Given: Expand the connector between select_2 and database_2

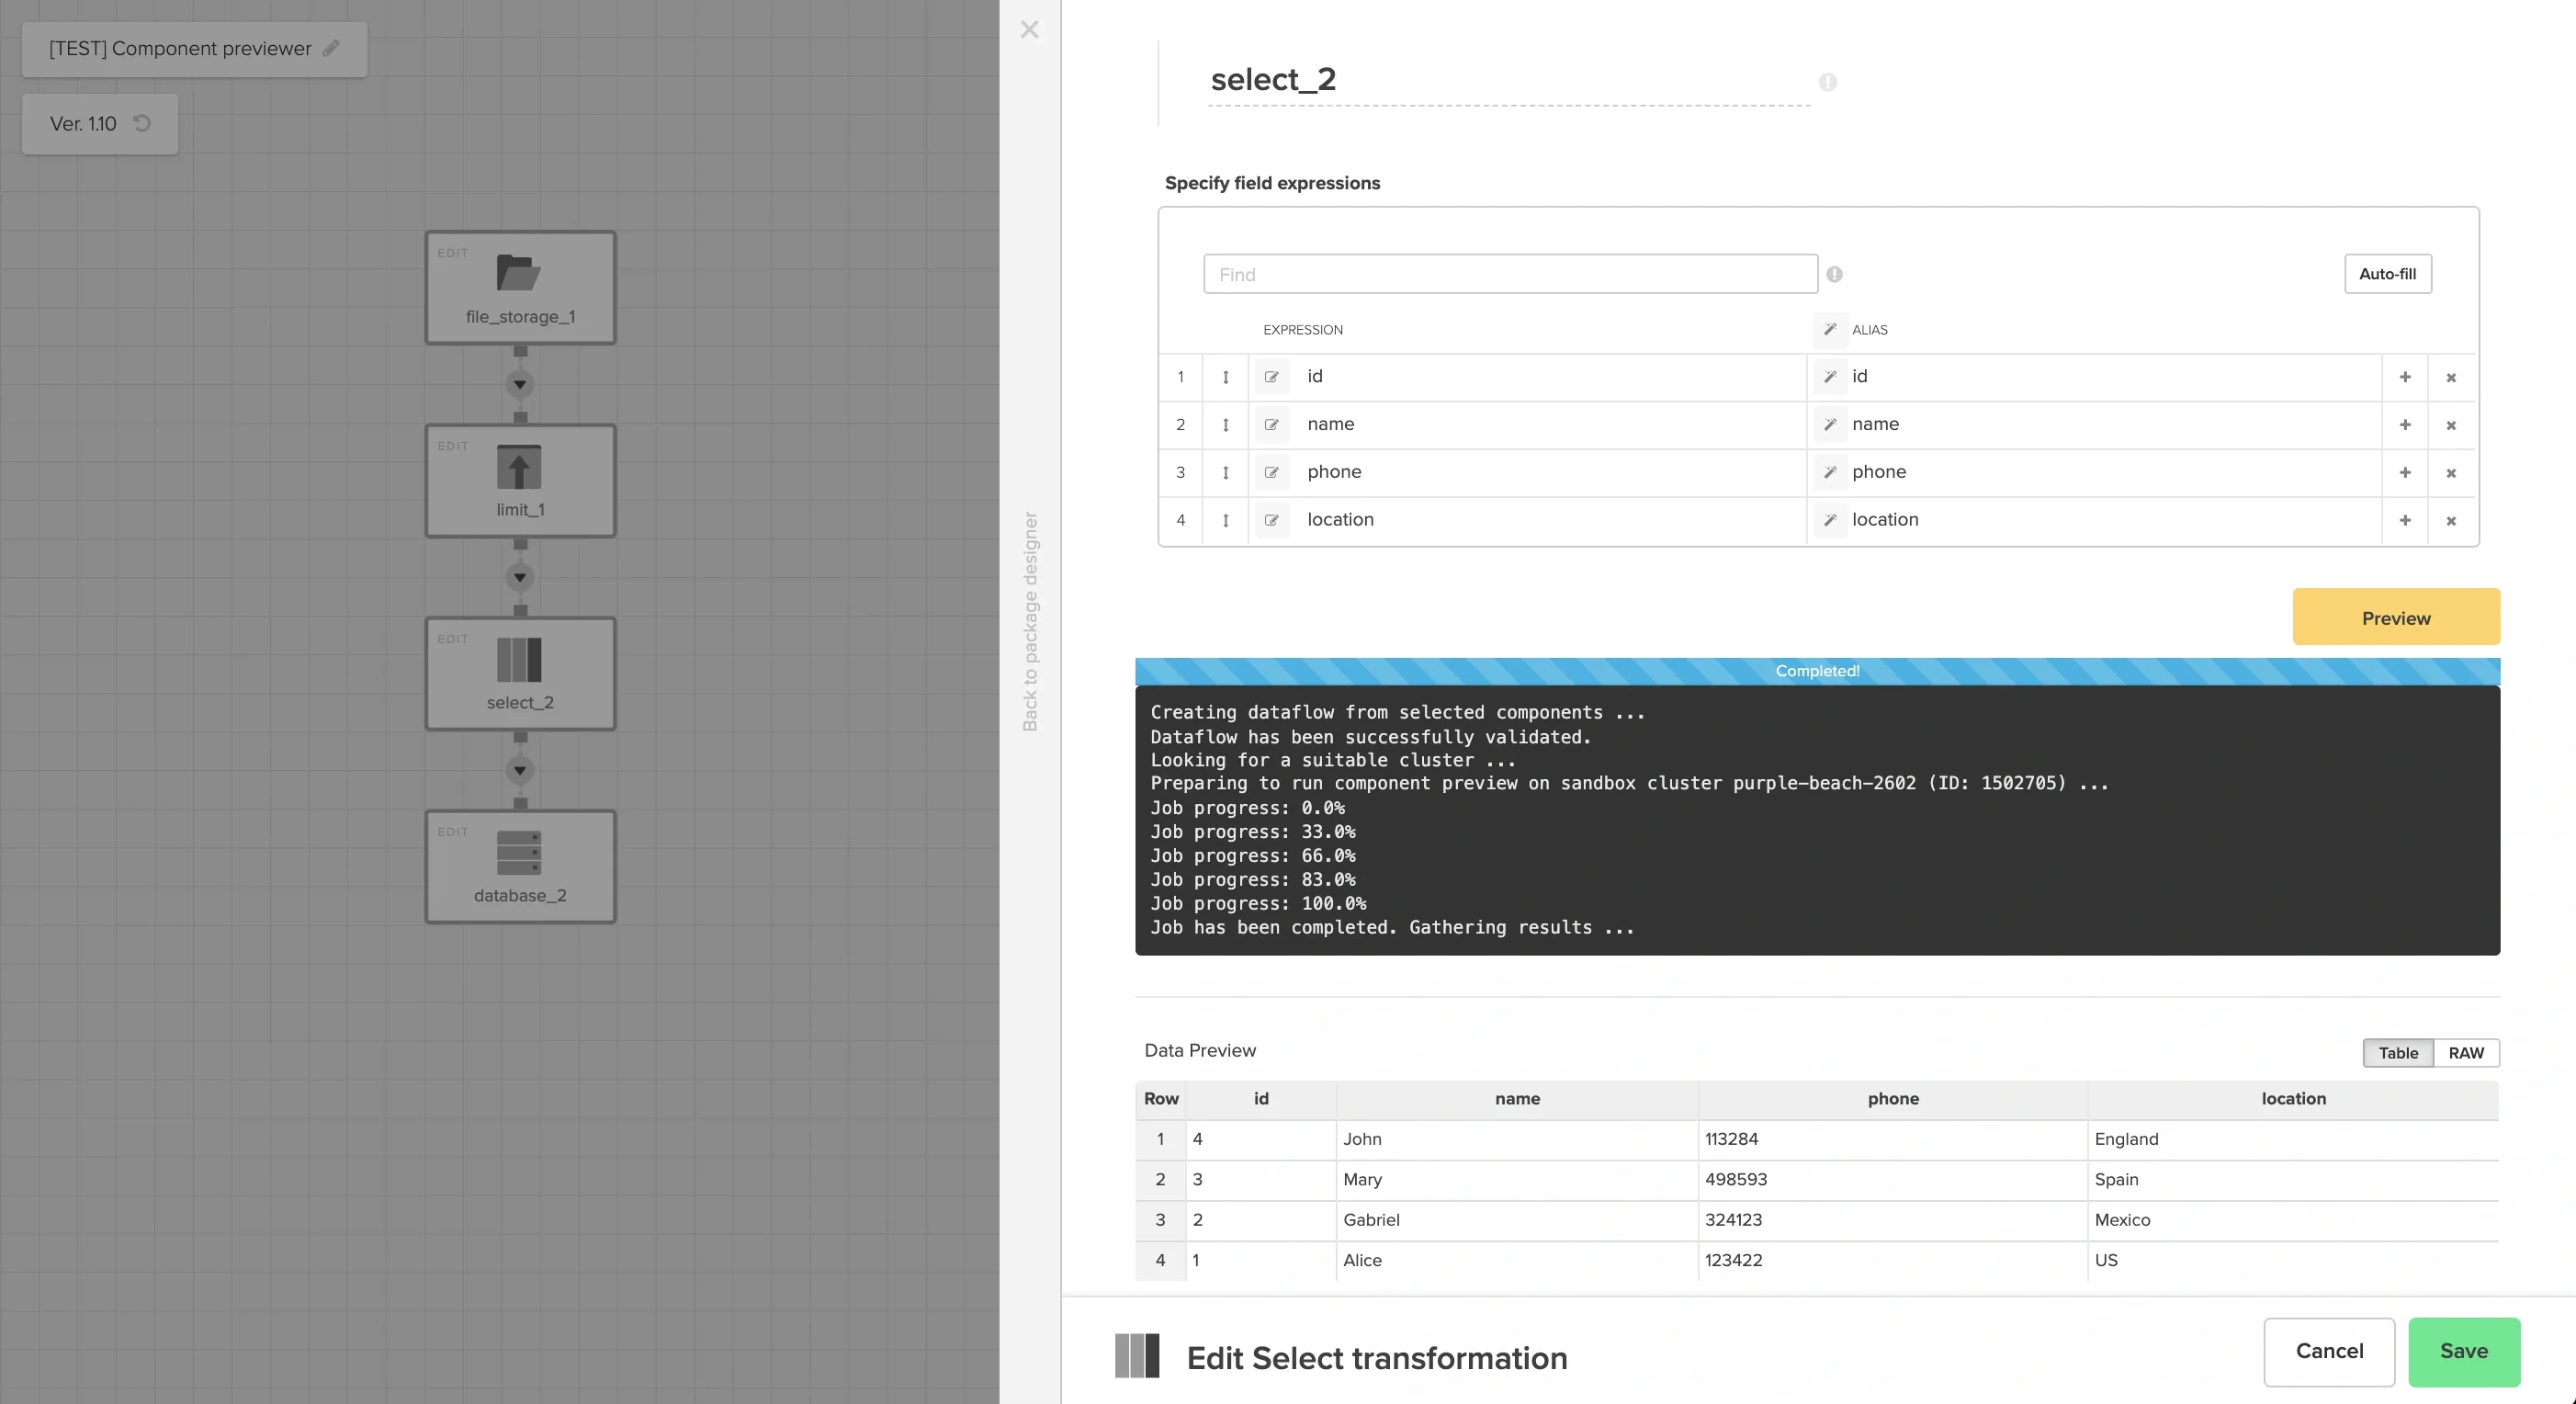Looking at the screenshot, I should (519, 770).
